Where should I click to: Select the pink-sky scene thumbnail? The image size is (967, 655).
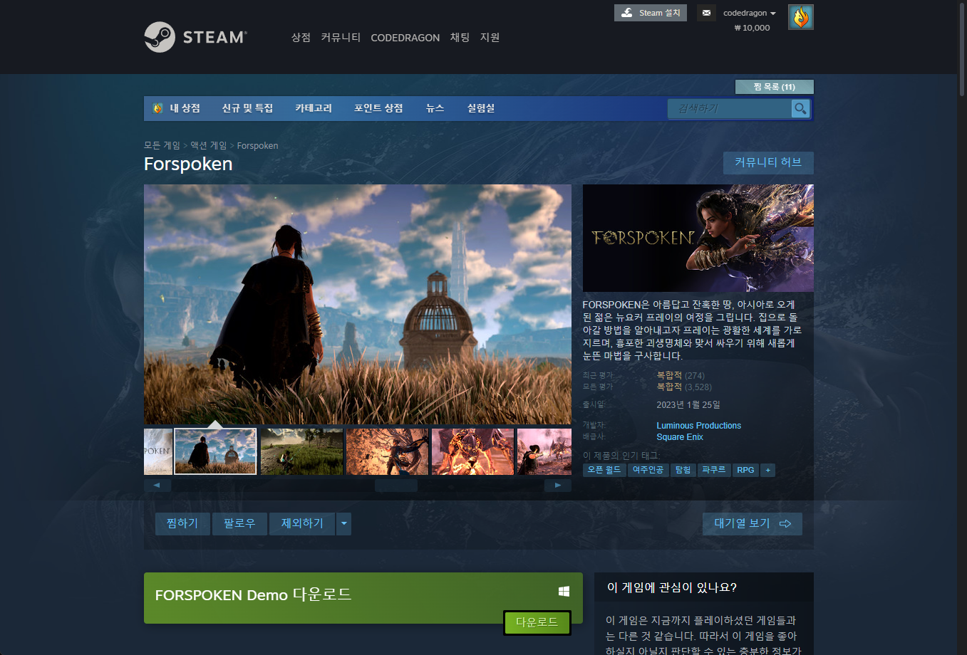544,451
